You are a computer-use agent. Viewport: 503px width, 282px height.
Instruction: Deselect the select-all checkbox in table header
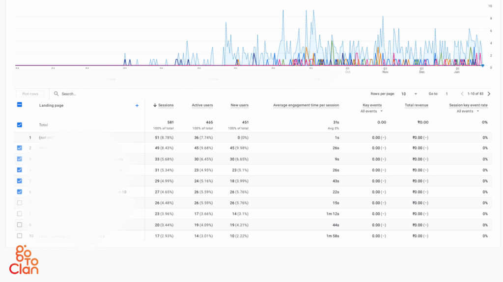tap(20, 104)
